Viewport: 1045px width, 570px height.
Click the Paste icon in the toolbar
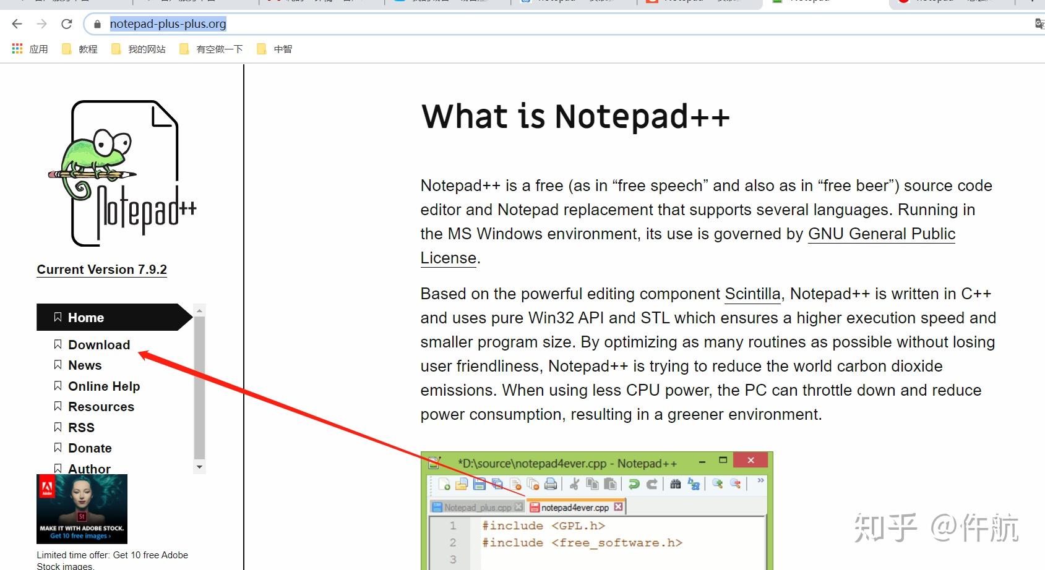pos(611,484)
